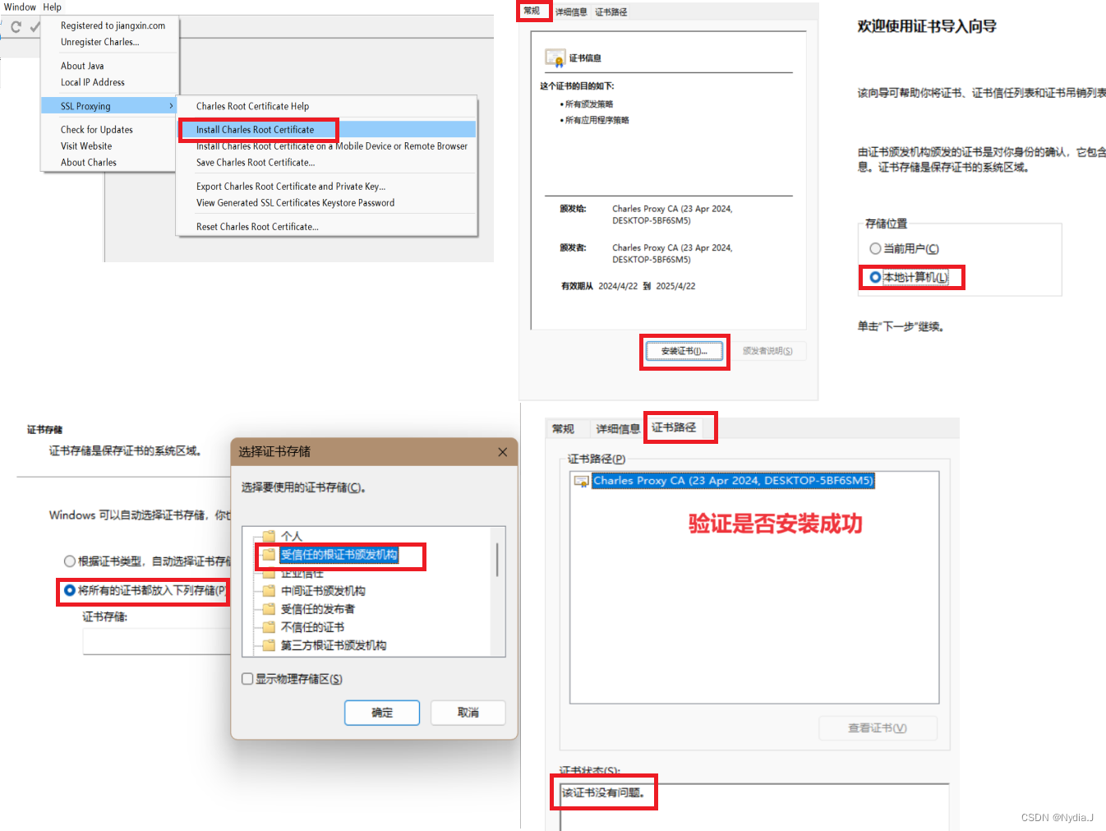This screenshot has width=1106, height=831.
Task: Click the 颁发者说明 button
Action: pos(767,351)
